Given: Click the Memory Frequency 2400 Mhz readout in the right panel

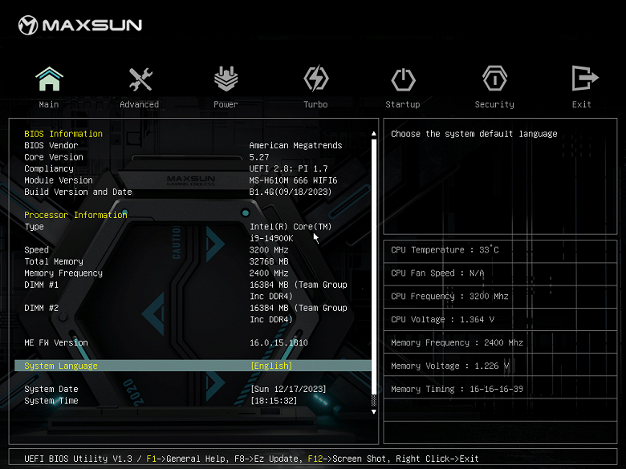Looking at the screenshot, I should (457, 342).
